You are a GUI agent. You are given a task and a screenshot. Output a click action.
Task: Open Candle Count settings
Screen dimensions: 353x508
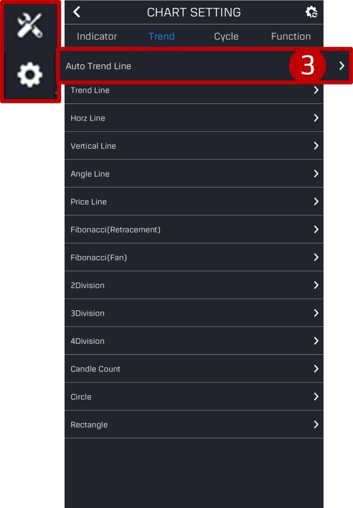[194, 369]
